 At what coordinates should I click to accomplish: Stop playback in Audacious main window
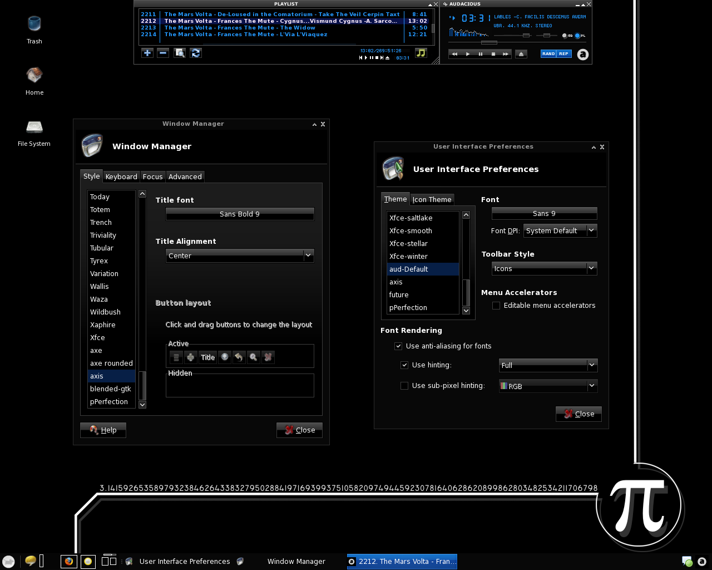[493, 54]
